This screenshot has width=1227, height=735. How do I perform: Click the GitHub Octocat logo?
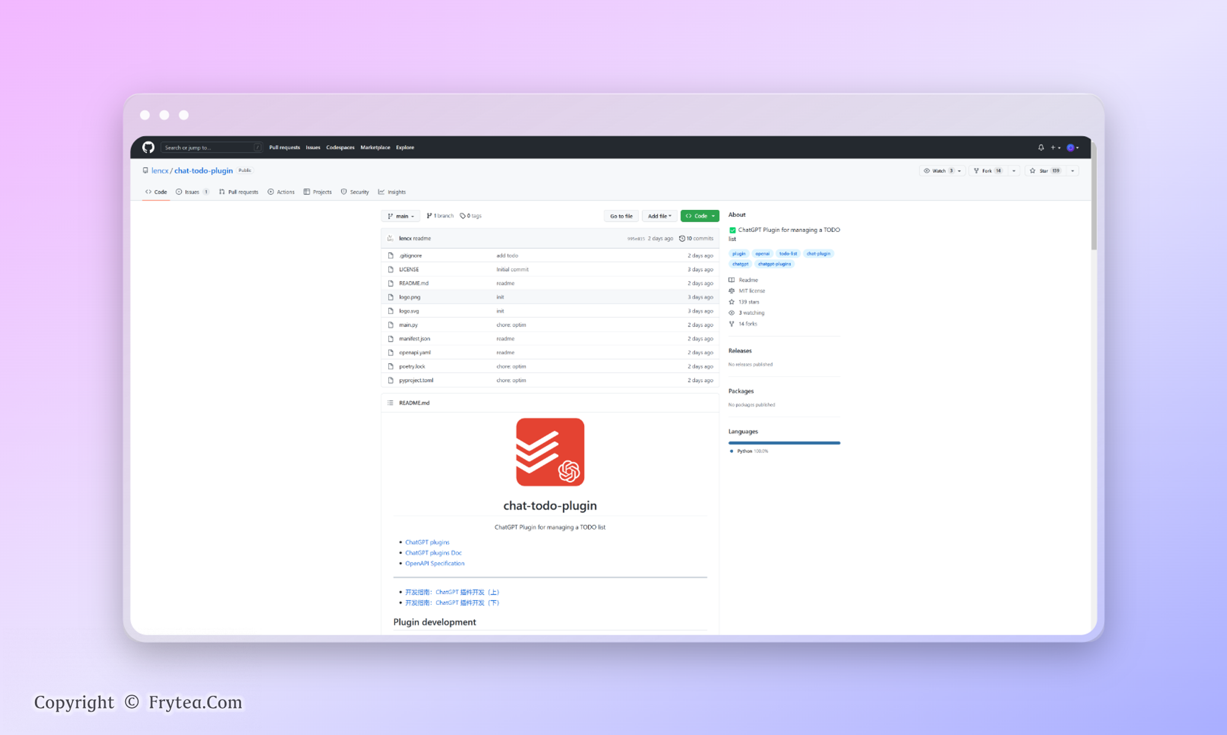coord(148,147)
